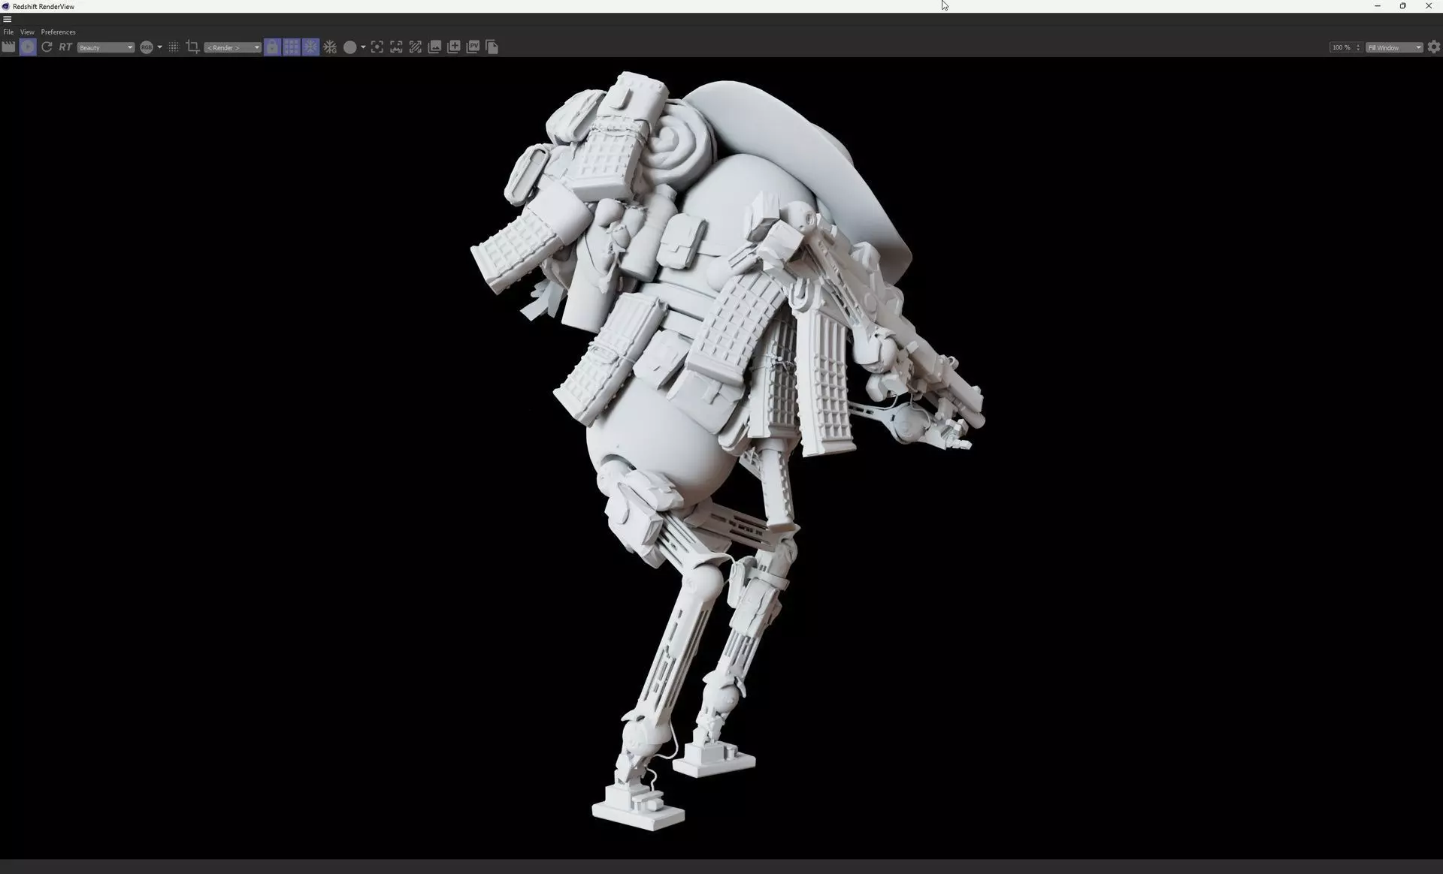This screenshot has width=1443, height=874.
Task: Click the 100 % zoom field
Action: [x=1341, y=47]
